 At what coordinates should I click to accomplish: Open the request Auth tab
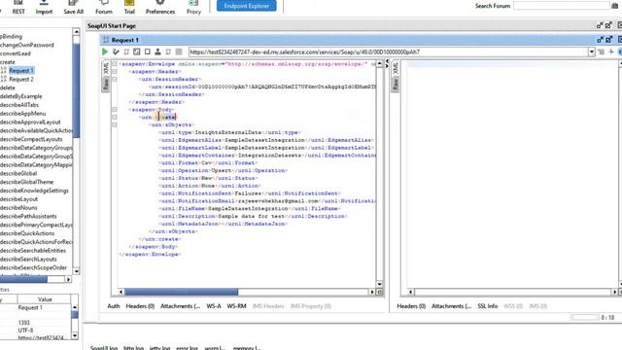click(x=114, y=306)
